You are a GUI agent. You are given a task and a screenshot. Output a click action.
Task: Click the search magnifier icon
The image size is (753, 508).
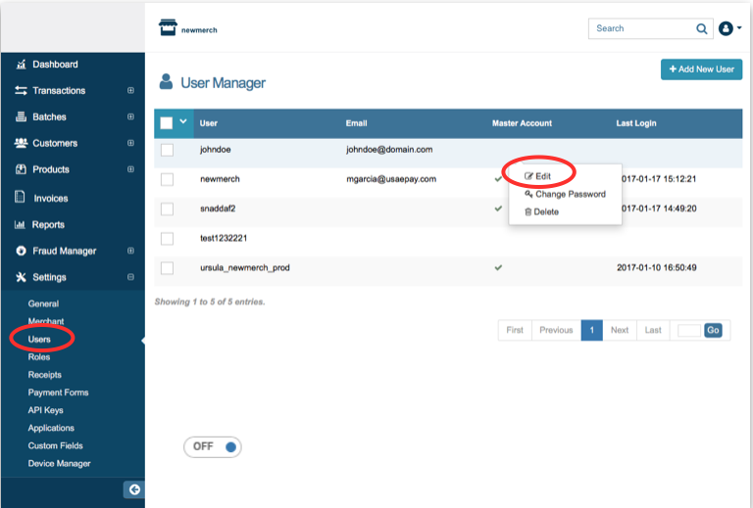(702, 29)
